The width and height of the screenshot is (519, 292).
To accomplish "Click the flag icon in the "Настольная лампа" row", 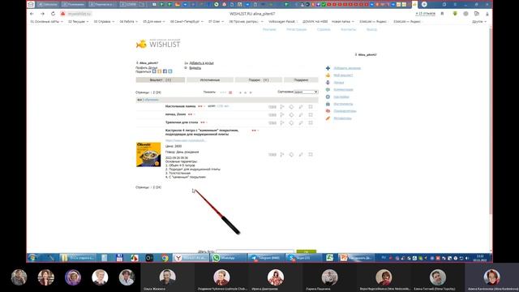I will (x=282, y=106).
